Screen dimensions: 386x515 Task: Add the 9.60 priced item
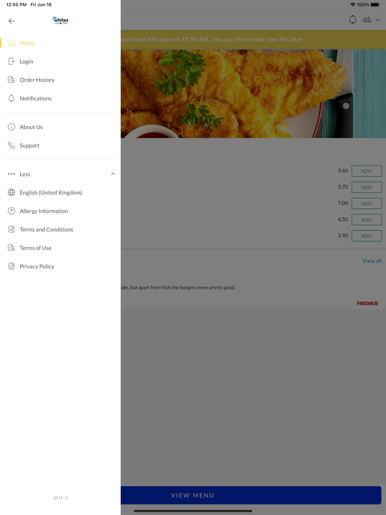[367, 171]
